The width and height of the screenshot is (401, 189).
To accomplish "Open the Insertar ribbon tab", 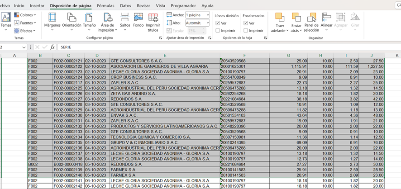I will coord(37,6).
